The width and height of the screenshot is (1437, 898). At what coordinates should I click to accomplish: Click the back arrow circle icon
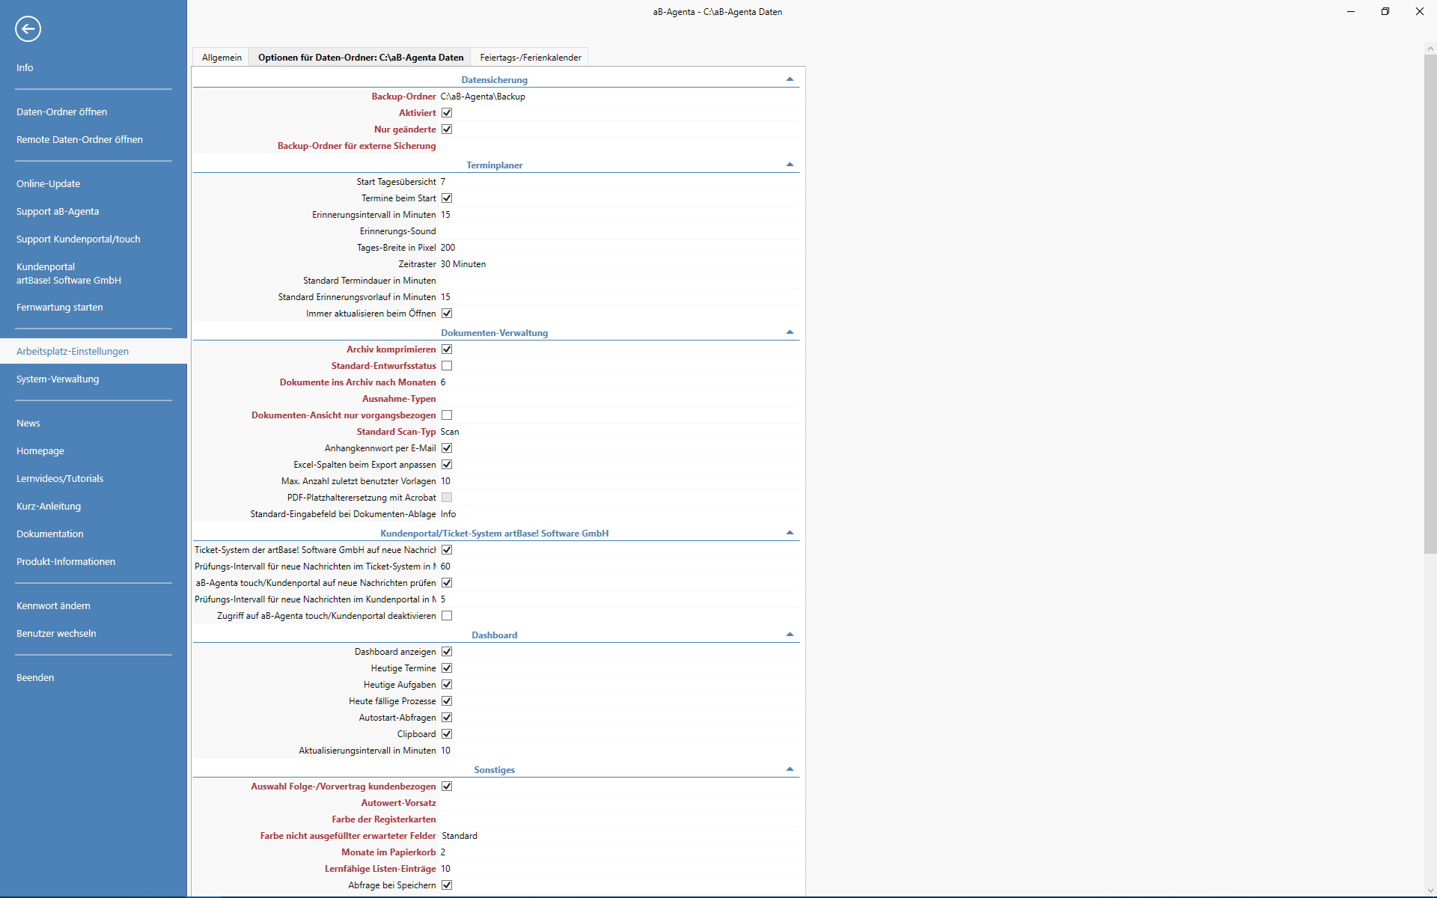28,29
